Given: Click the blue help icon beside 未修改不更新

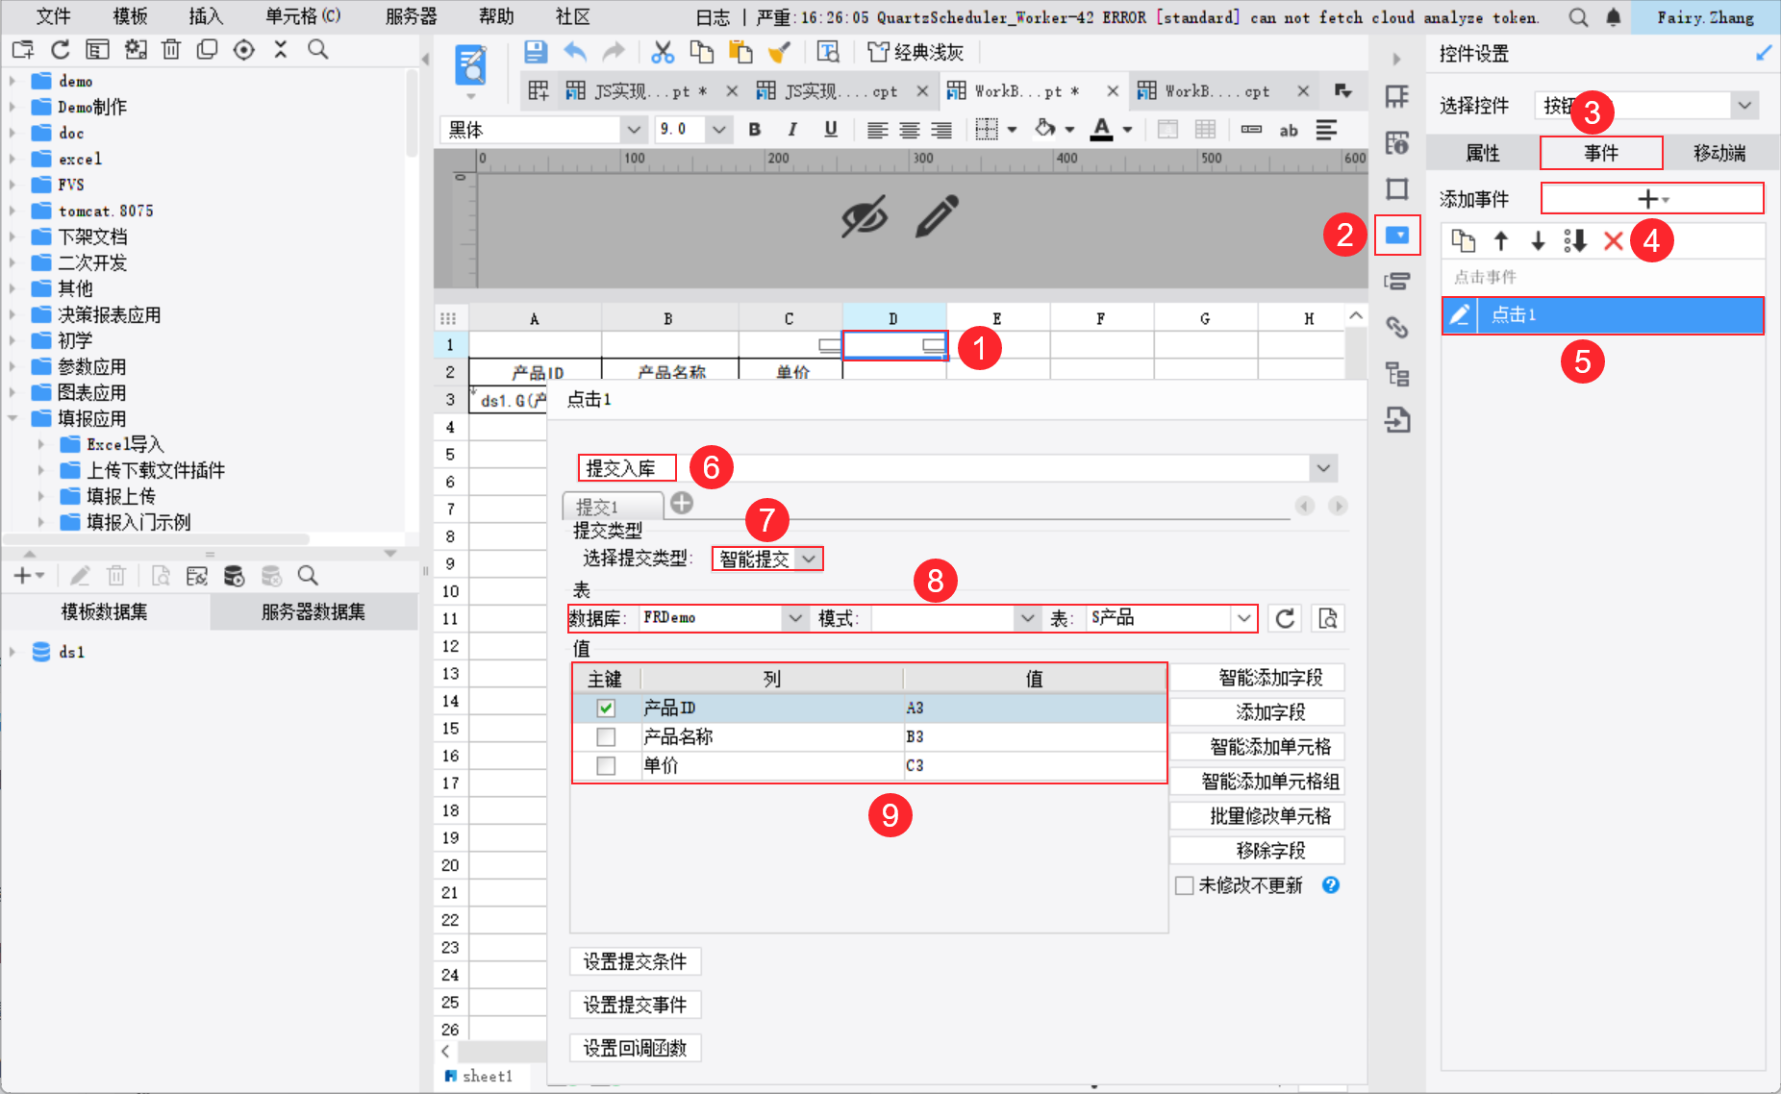Looking at the screenshot, I should (x=1331, y=885).
